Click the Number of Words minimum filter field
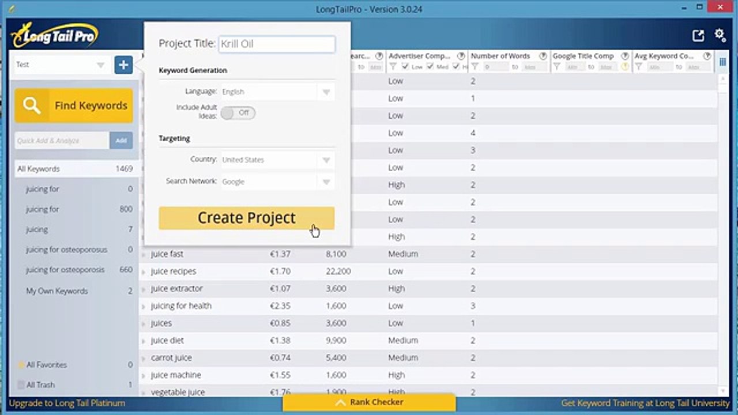The image size is (738, 415). pos(495,67)
